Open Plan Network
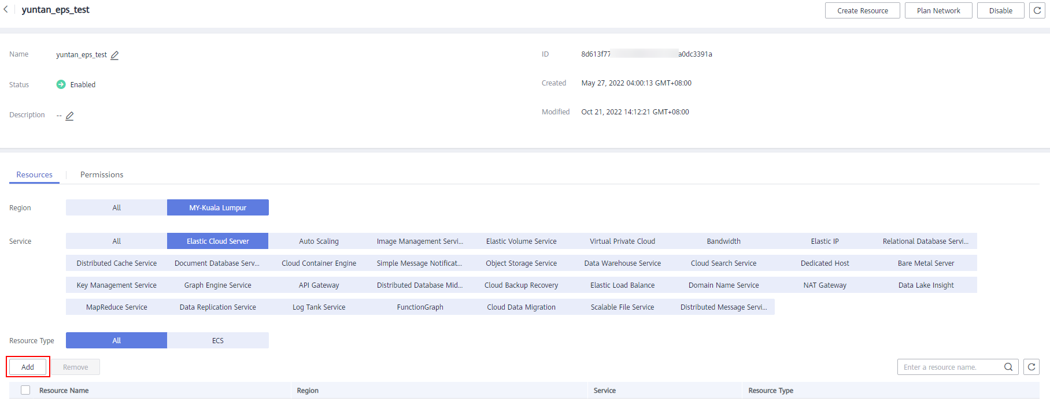Viewport: 1050px width, 405px height. 938,10
